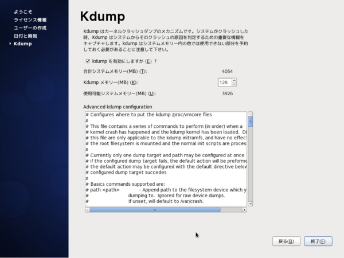Click the 終了(F) finish button
This screenshot has height=258, width=344.
(318, 241)
